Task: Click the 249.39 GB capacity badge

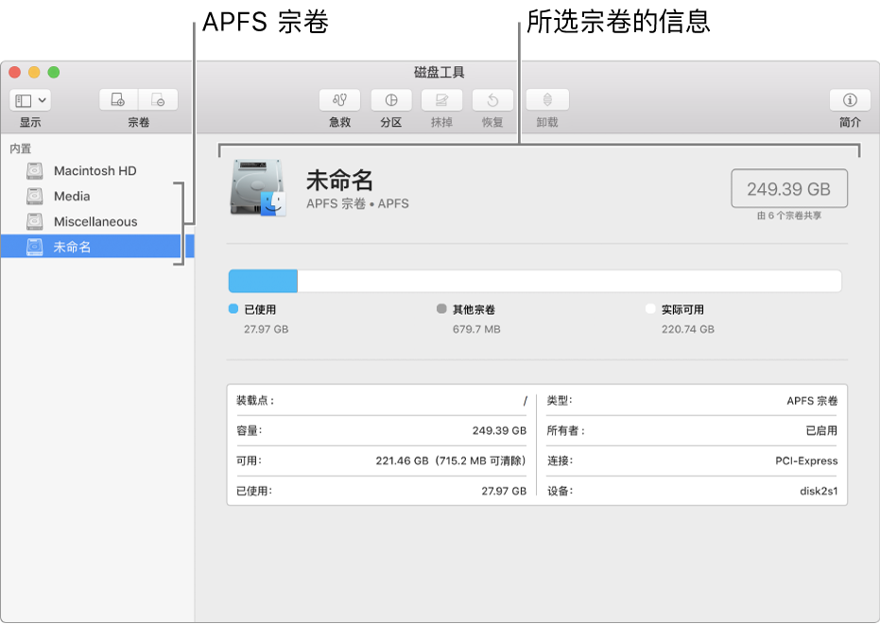Action: 788,188
